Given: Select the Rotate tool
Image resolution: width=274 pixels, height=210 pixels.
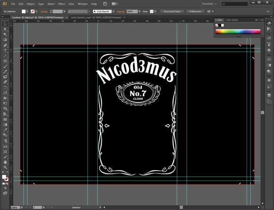Looking at the screenshot, I should click(5, 87).
